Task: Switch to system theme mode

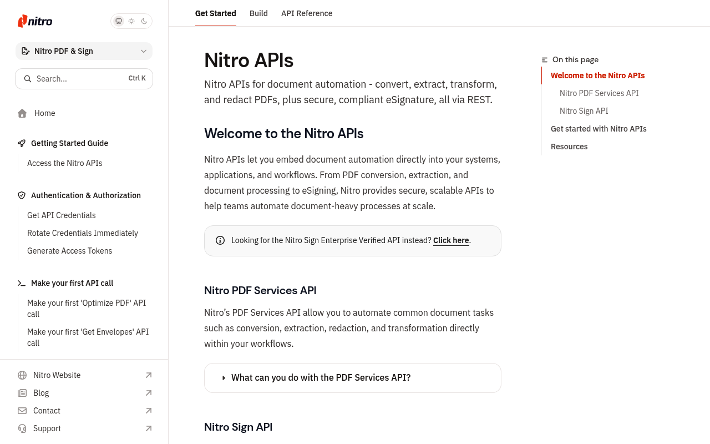Action: tap(118, 21)
